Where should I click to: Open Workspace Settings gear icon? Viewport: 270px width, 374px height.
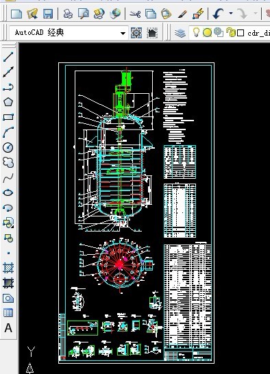[136, 33]
